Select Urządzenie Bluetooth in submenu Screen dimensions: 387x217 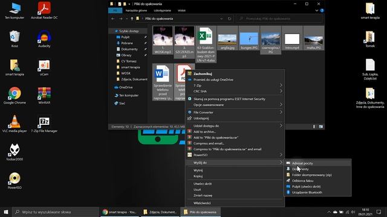click(317, 192)
